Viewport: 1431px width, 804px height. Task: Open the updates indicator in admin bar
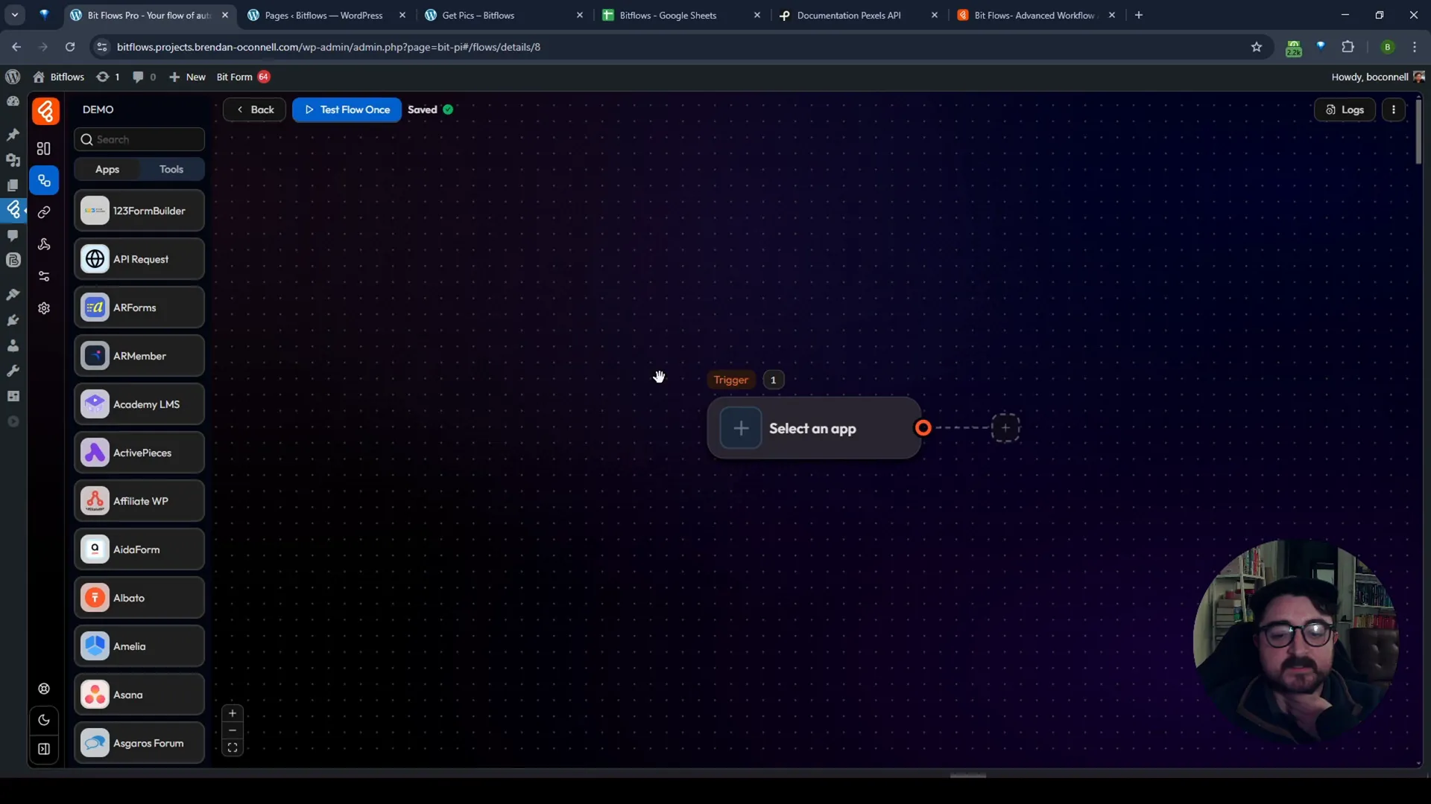[x=108, y=77]
